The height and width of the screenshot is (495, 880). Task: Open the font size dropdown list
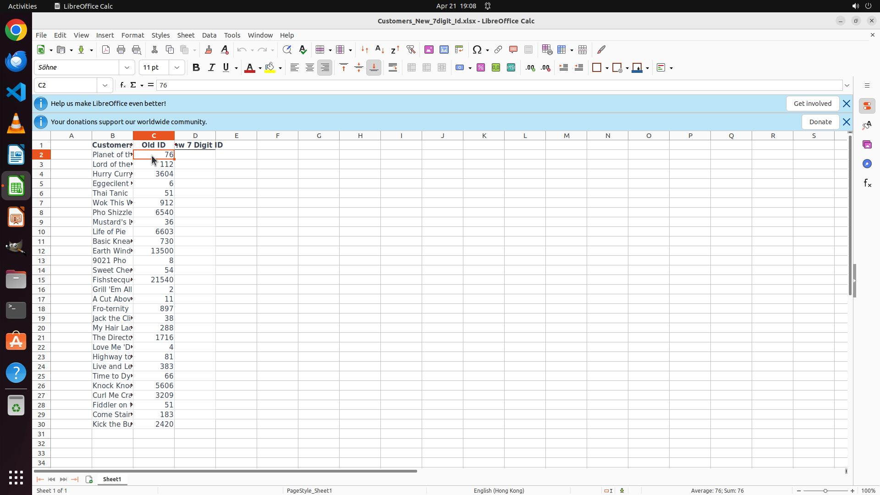(x=177, y=67)
